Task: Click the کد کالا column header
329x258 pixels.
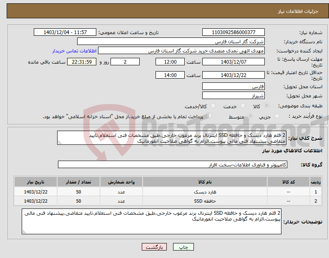Action: click(x=289, y=182)
